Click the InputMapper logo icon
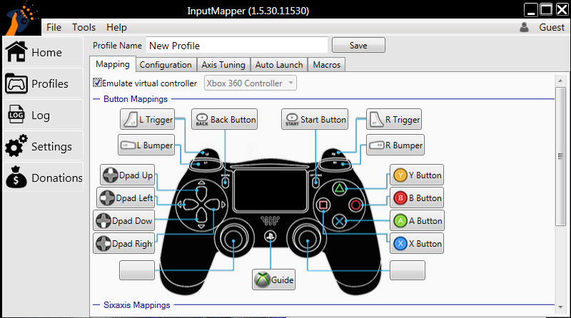This screenshot has width=571, height=318. point(21,19)
